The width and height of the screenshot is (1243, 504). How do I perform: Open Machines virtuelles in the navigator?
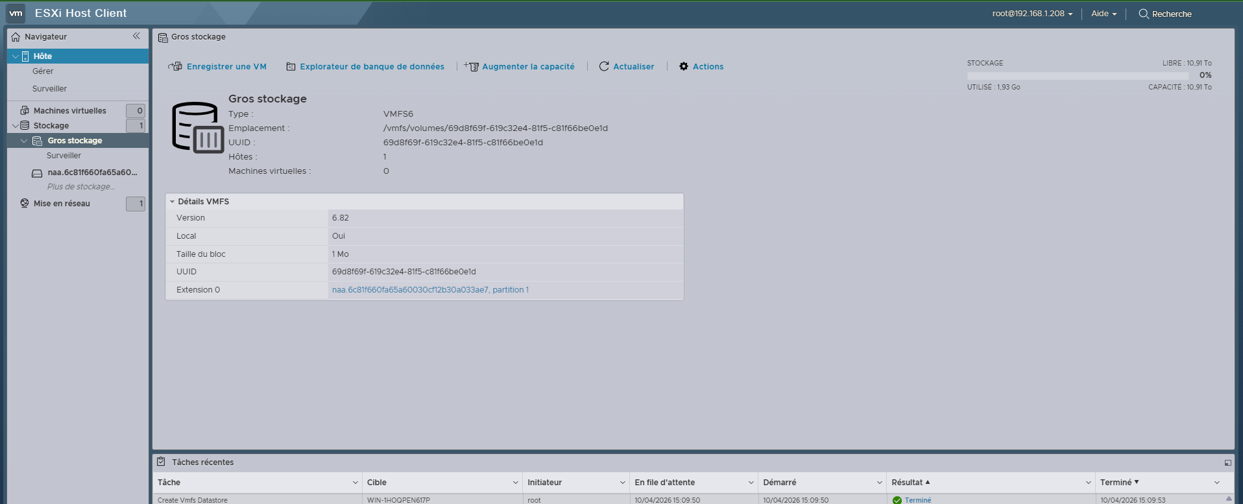tap(70, 111)
